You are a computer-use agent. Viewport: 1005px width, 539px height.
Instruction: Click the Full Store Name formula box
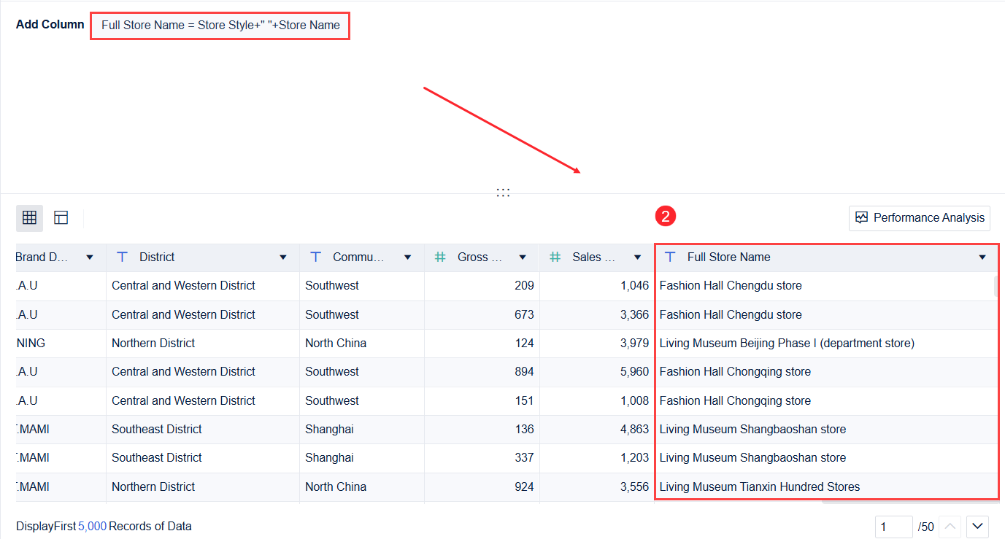220,26
